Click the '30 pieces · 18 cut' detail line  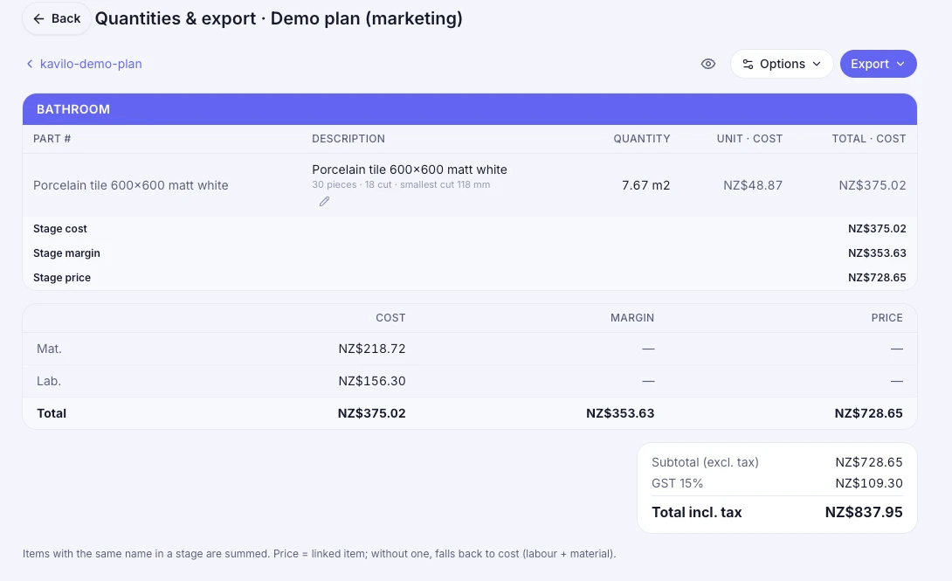401,184
